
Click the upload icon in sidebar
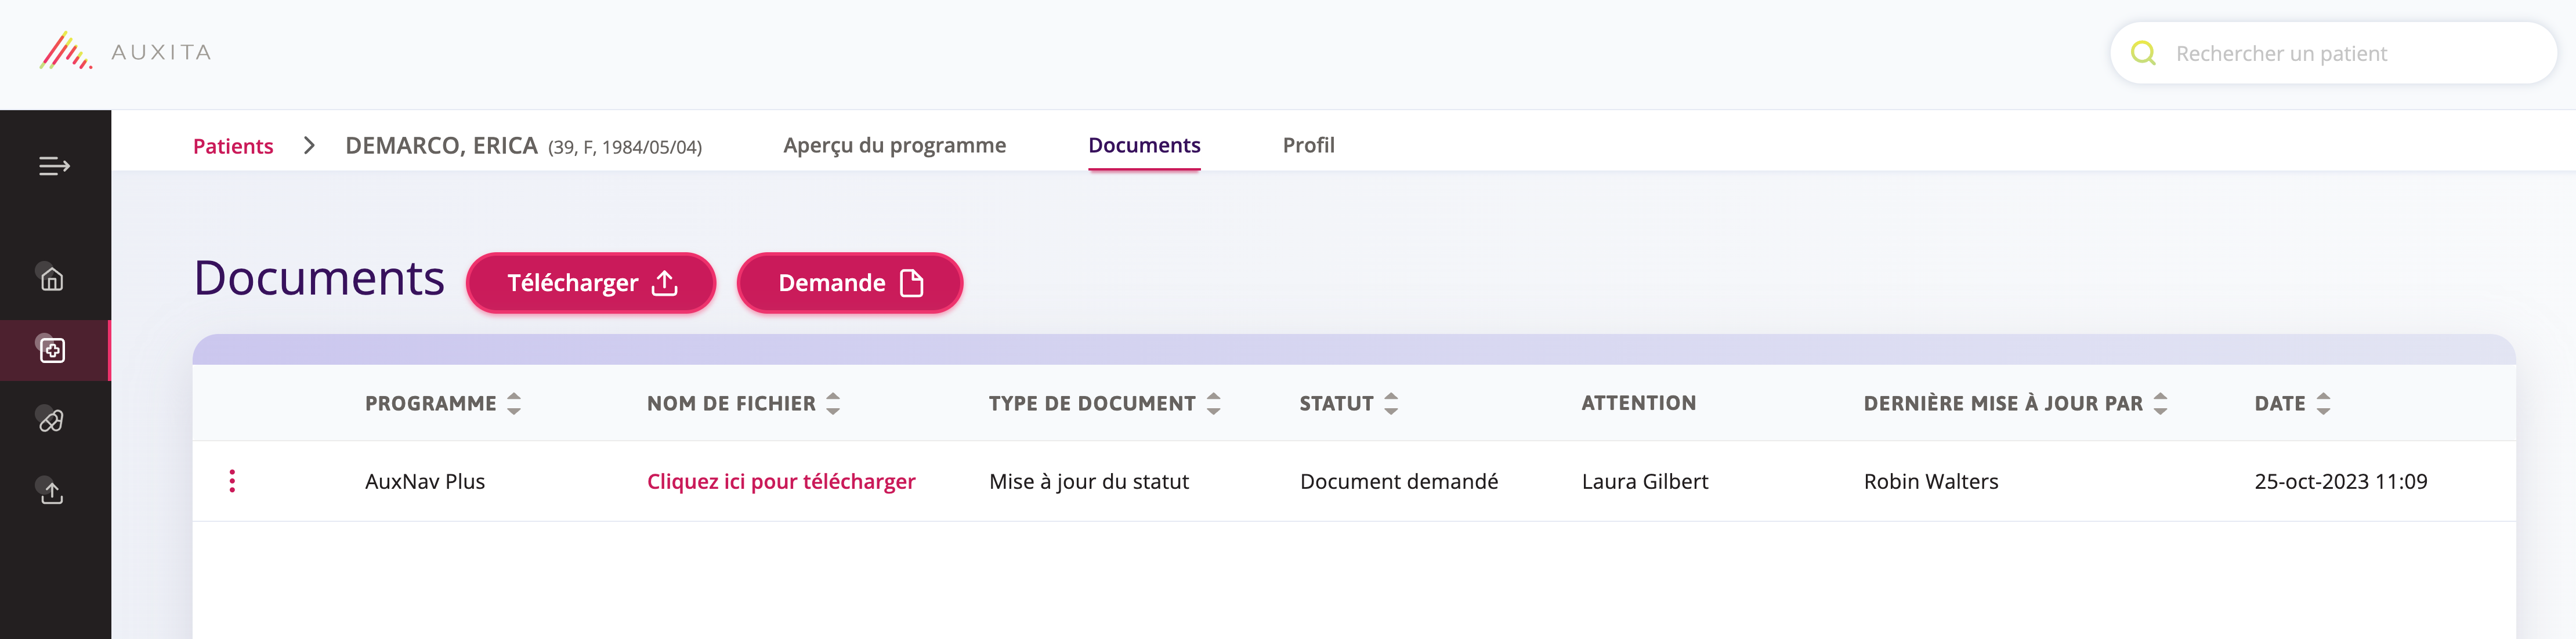(52, 492)
